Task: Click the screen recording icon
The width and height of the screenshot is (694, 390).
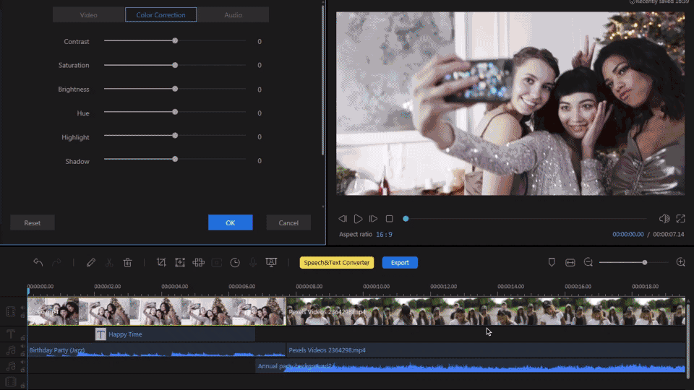Action: tap(271, 262)
